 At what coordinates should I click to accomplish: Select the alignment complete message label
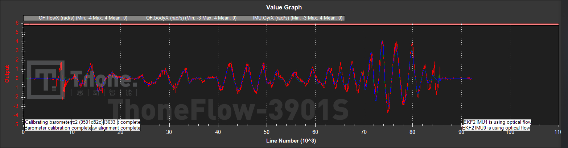[116, 128]
